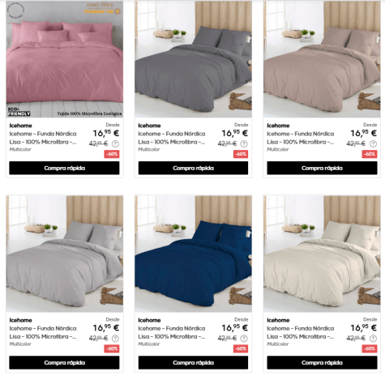Click Compra rápida for the pink duvet cover
This screenshot has width=385, height=380.
(x=64, y=168)
